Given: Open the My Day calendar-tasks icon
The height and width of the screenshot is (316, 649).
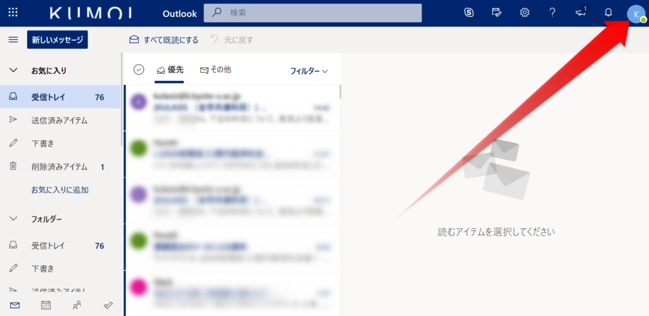Looking at the screenshot, I should pyautogui.click(x=497, y=13).
